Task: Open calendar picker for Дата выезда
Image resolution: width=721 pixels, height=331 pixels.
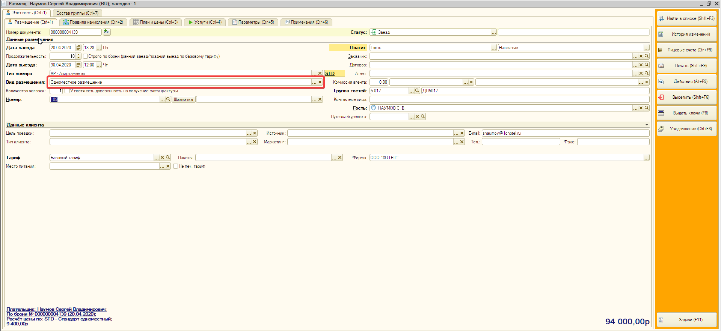Action: tap(78, 65)
